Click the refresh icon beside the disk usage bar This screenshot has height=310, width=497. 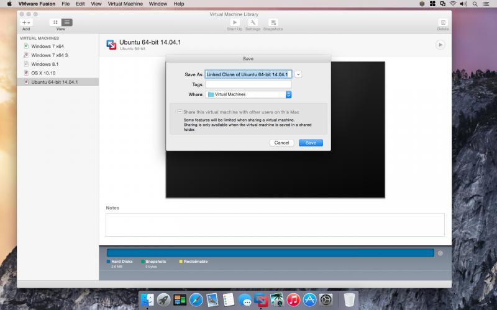[x=440, y=253]
